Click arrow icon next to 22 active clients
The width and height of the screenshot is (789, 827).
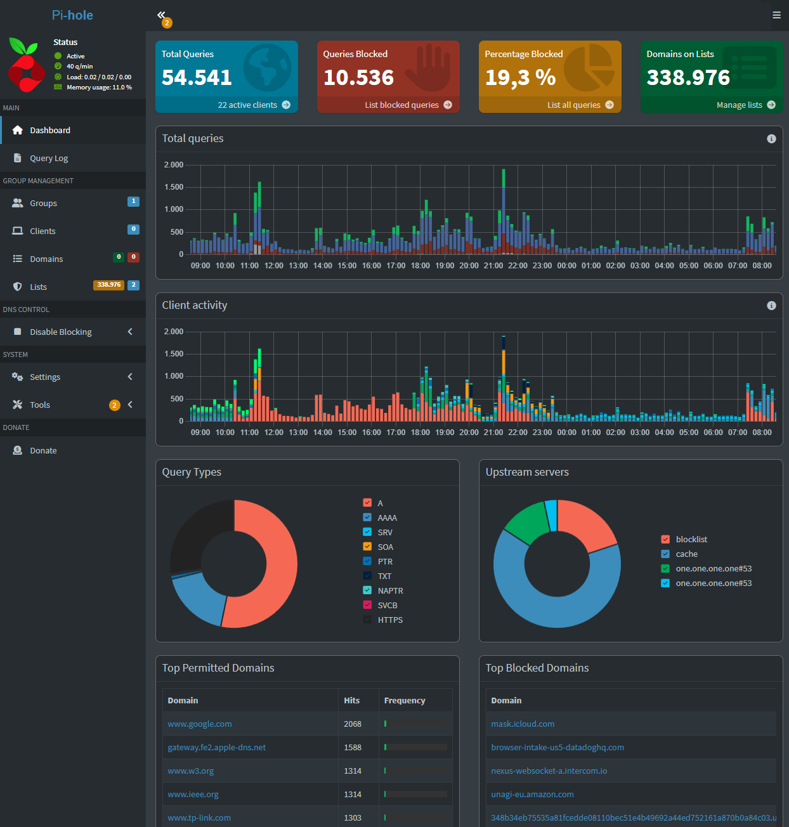tap(286, 105)
